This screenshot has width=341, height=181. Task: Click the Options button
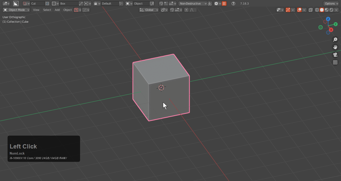[x=331, y=4]
